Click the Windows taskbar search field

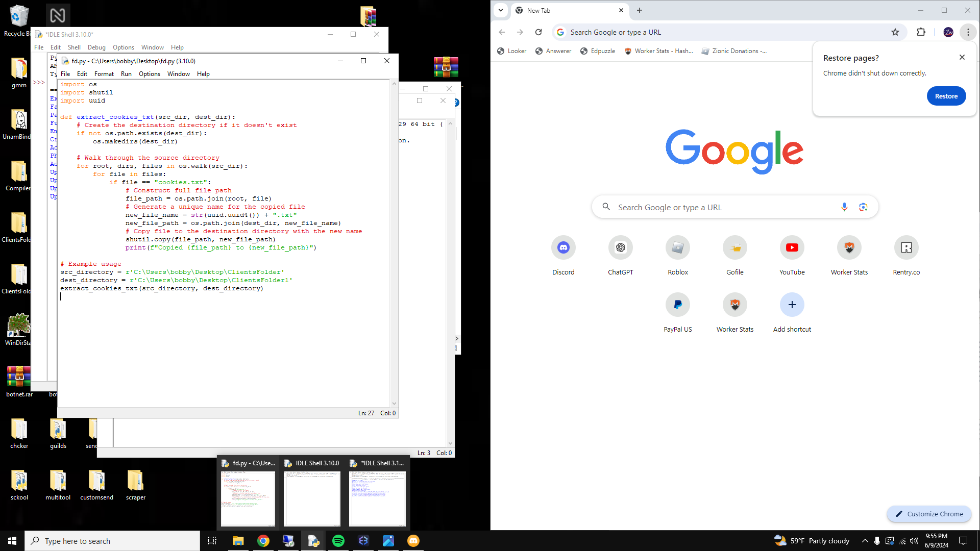112,541
